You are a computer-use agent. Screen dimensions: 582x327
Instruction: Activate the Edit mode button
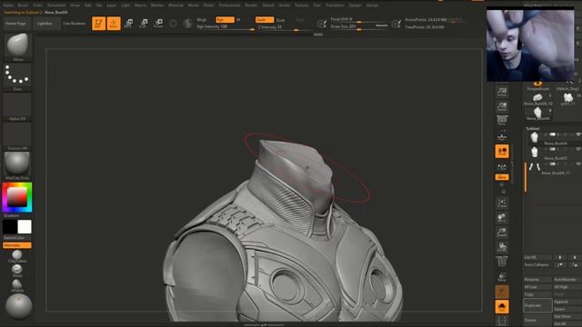[99, 24]
